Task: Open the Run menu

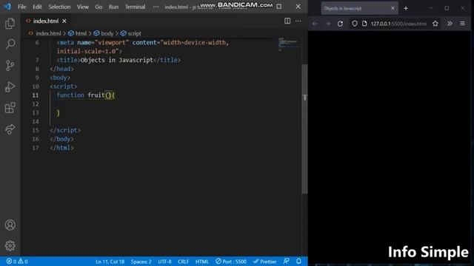Action: 113,7
